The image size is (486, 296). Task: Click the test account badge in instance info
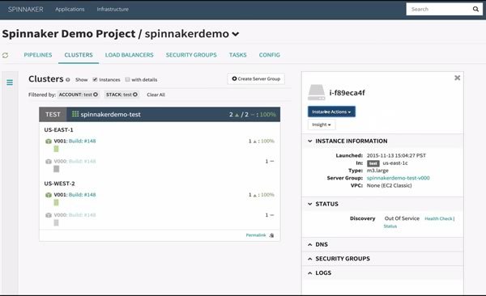[x=373, y=163]
